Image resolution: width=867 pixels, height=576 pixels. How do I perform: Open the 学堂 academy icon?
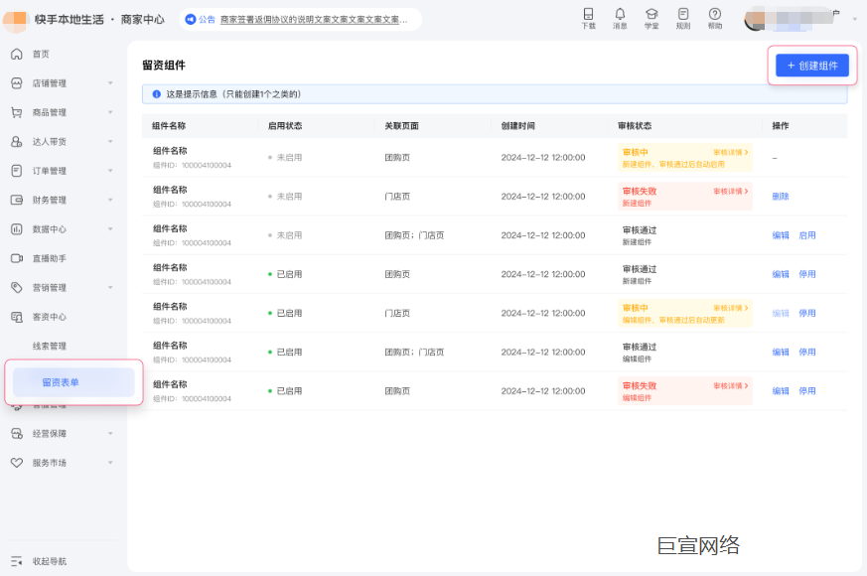tap(651, 15)
